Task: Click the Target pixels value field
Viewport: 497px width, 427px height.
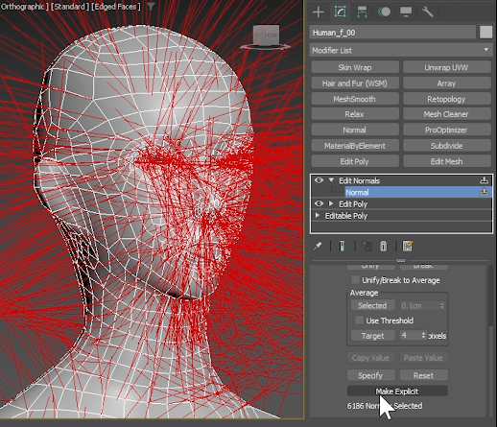Action: point(411,336)
